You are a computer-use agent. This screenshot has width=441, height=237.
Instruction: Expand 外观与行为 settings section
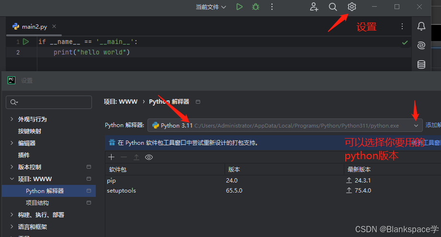coord(11,119)
